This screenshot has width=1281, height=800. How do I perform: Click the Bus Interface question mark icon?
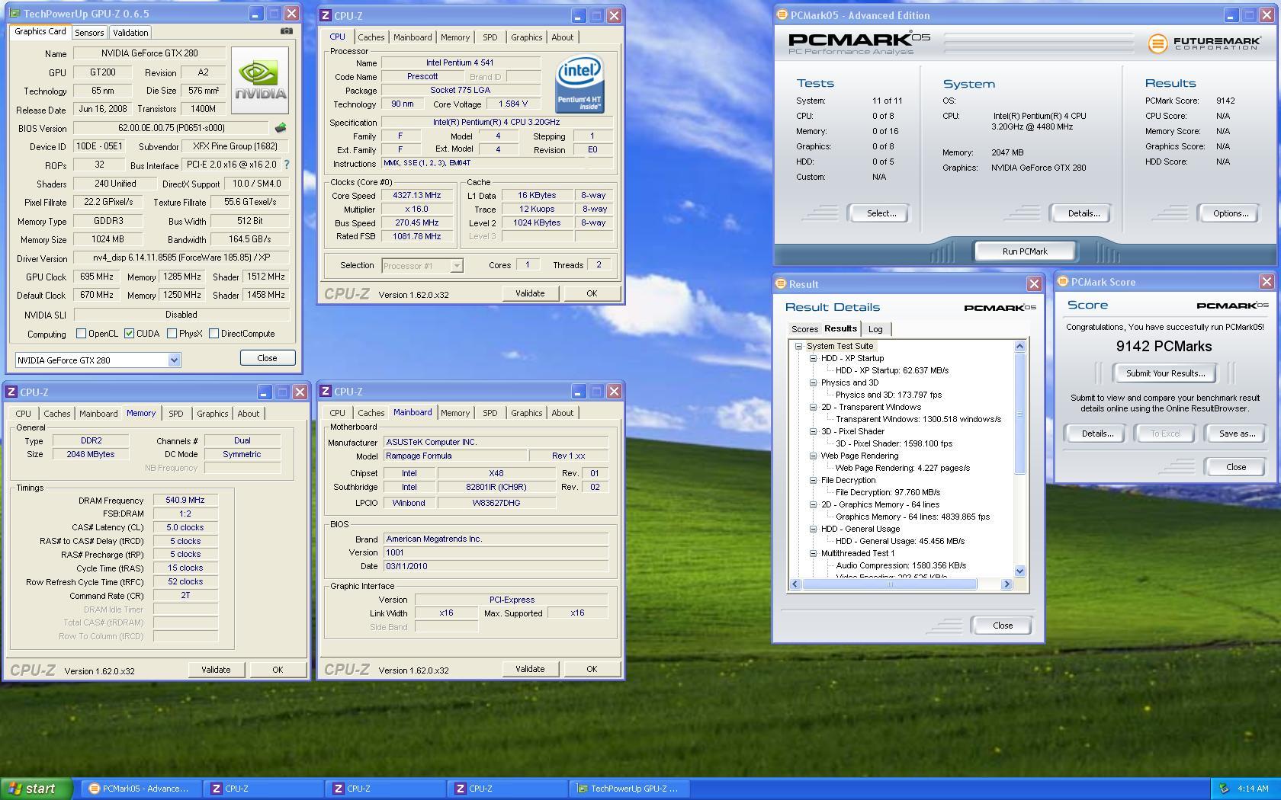pos(287,165)
